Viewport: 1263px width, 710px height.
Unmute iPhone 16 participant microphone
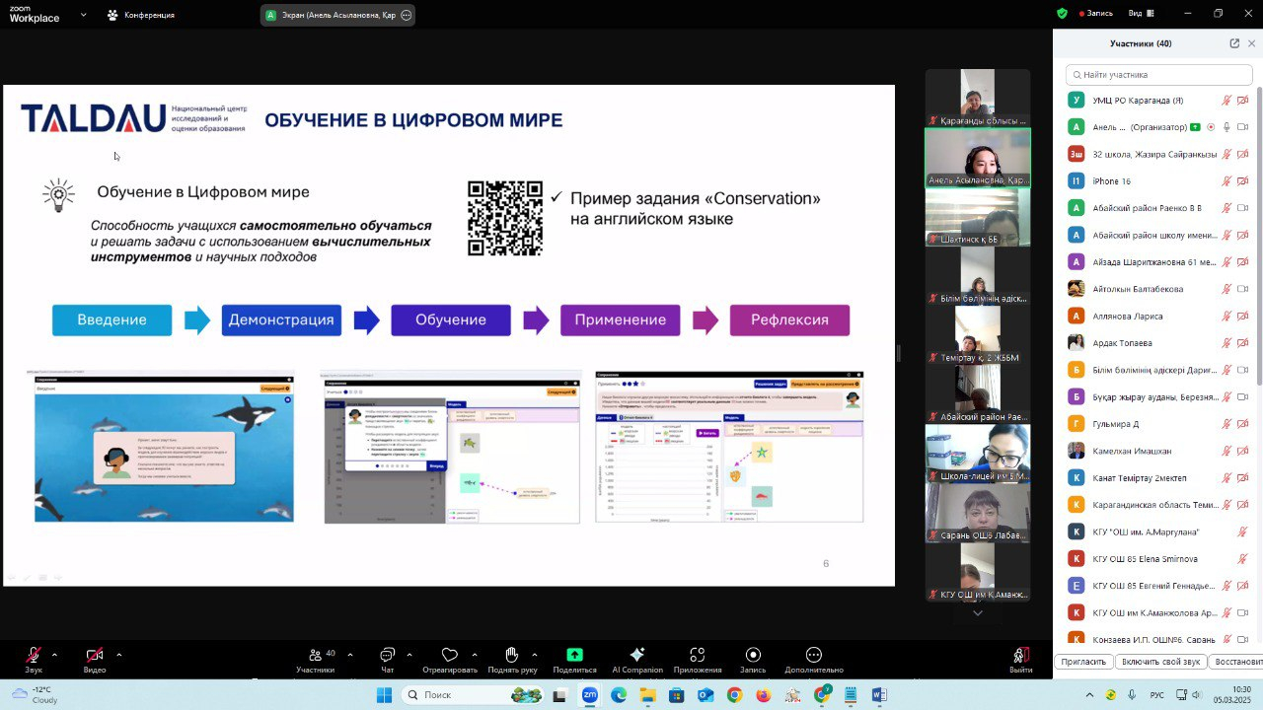pyautogui.click(x=1226, y=181)
